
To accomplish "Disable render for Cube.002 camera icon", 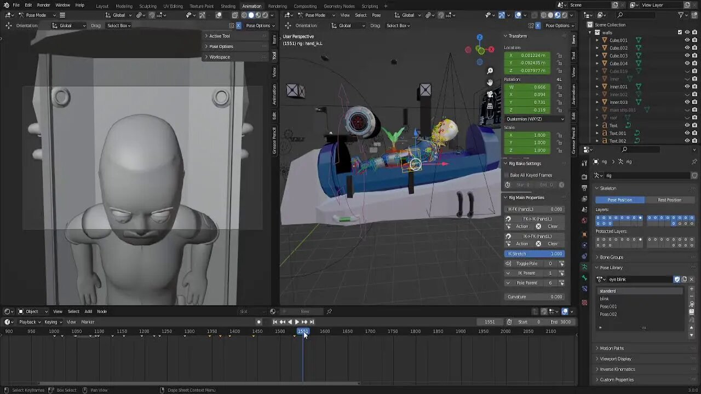I will [x=695, y=48].
